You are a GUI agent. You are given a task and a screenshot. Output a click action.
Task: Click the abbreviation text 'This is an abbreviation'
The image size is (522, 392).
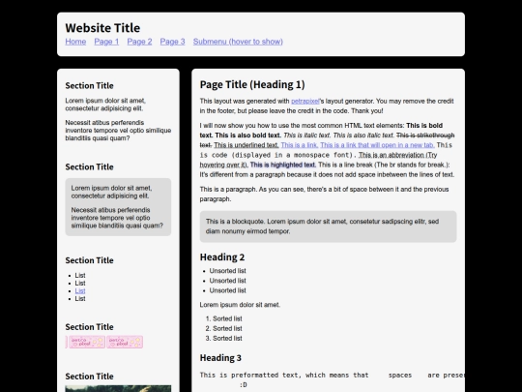coord(391,155)
